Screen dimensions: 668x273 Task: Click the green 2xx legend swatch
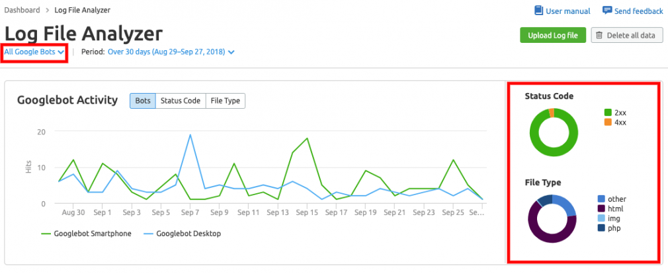608,113
